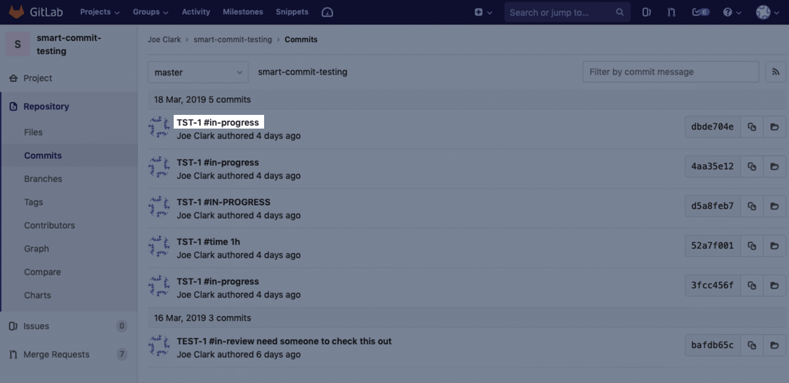Open commit hash dbde704e link
Image resolution: width=789 pixels, height=383 pixels.
coord(712,126)
